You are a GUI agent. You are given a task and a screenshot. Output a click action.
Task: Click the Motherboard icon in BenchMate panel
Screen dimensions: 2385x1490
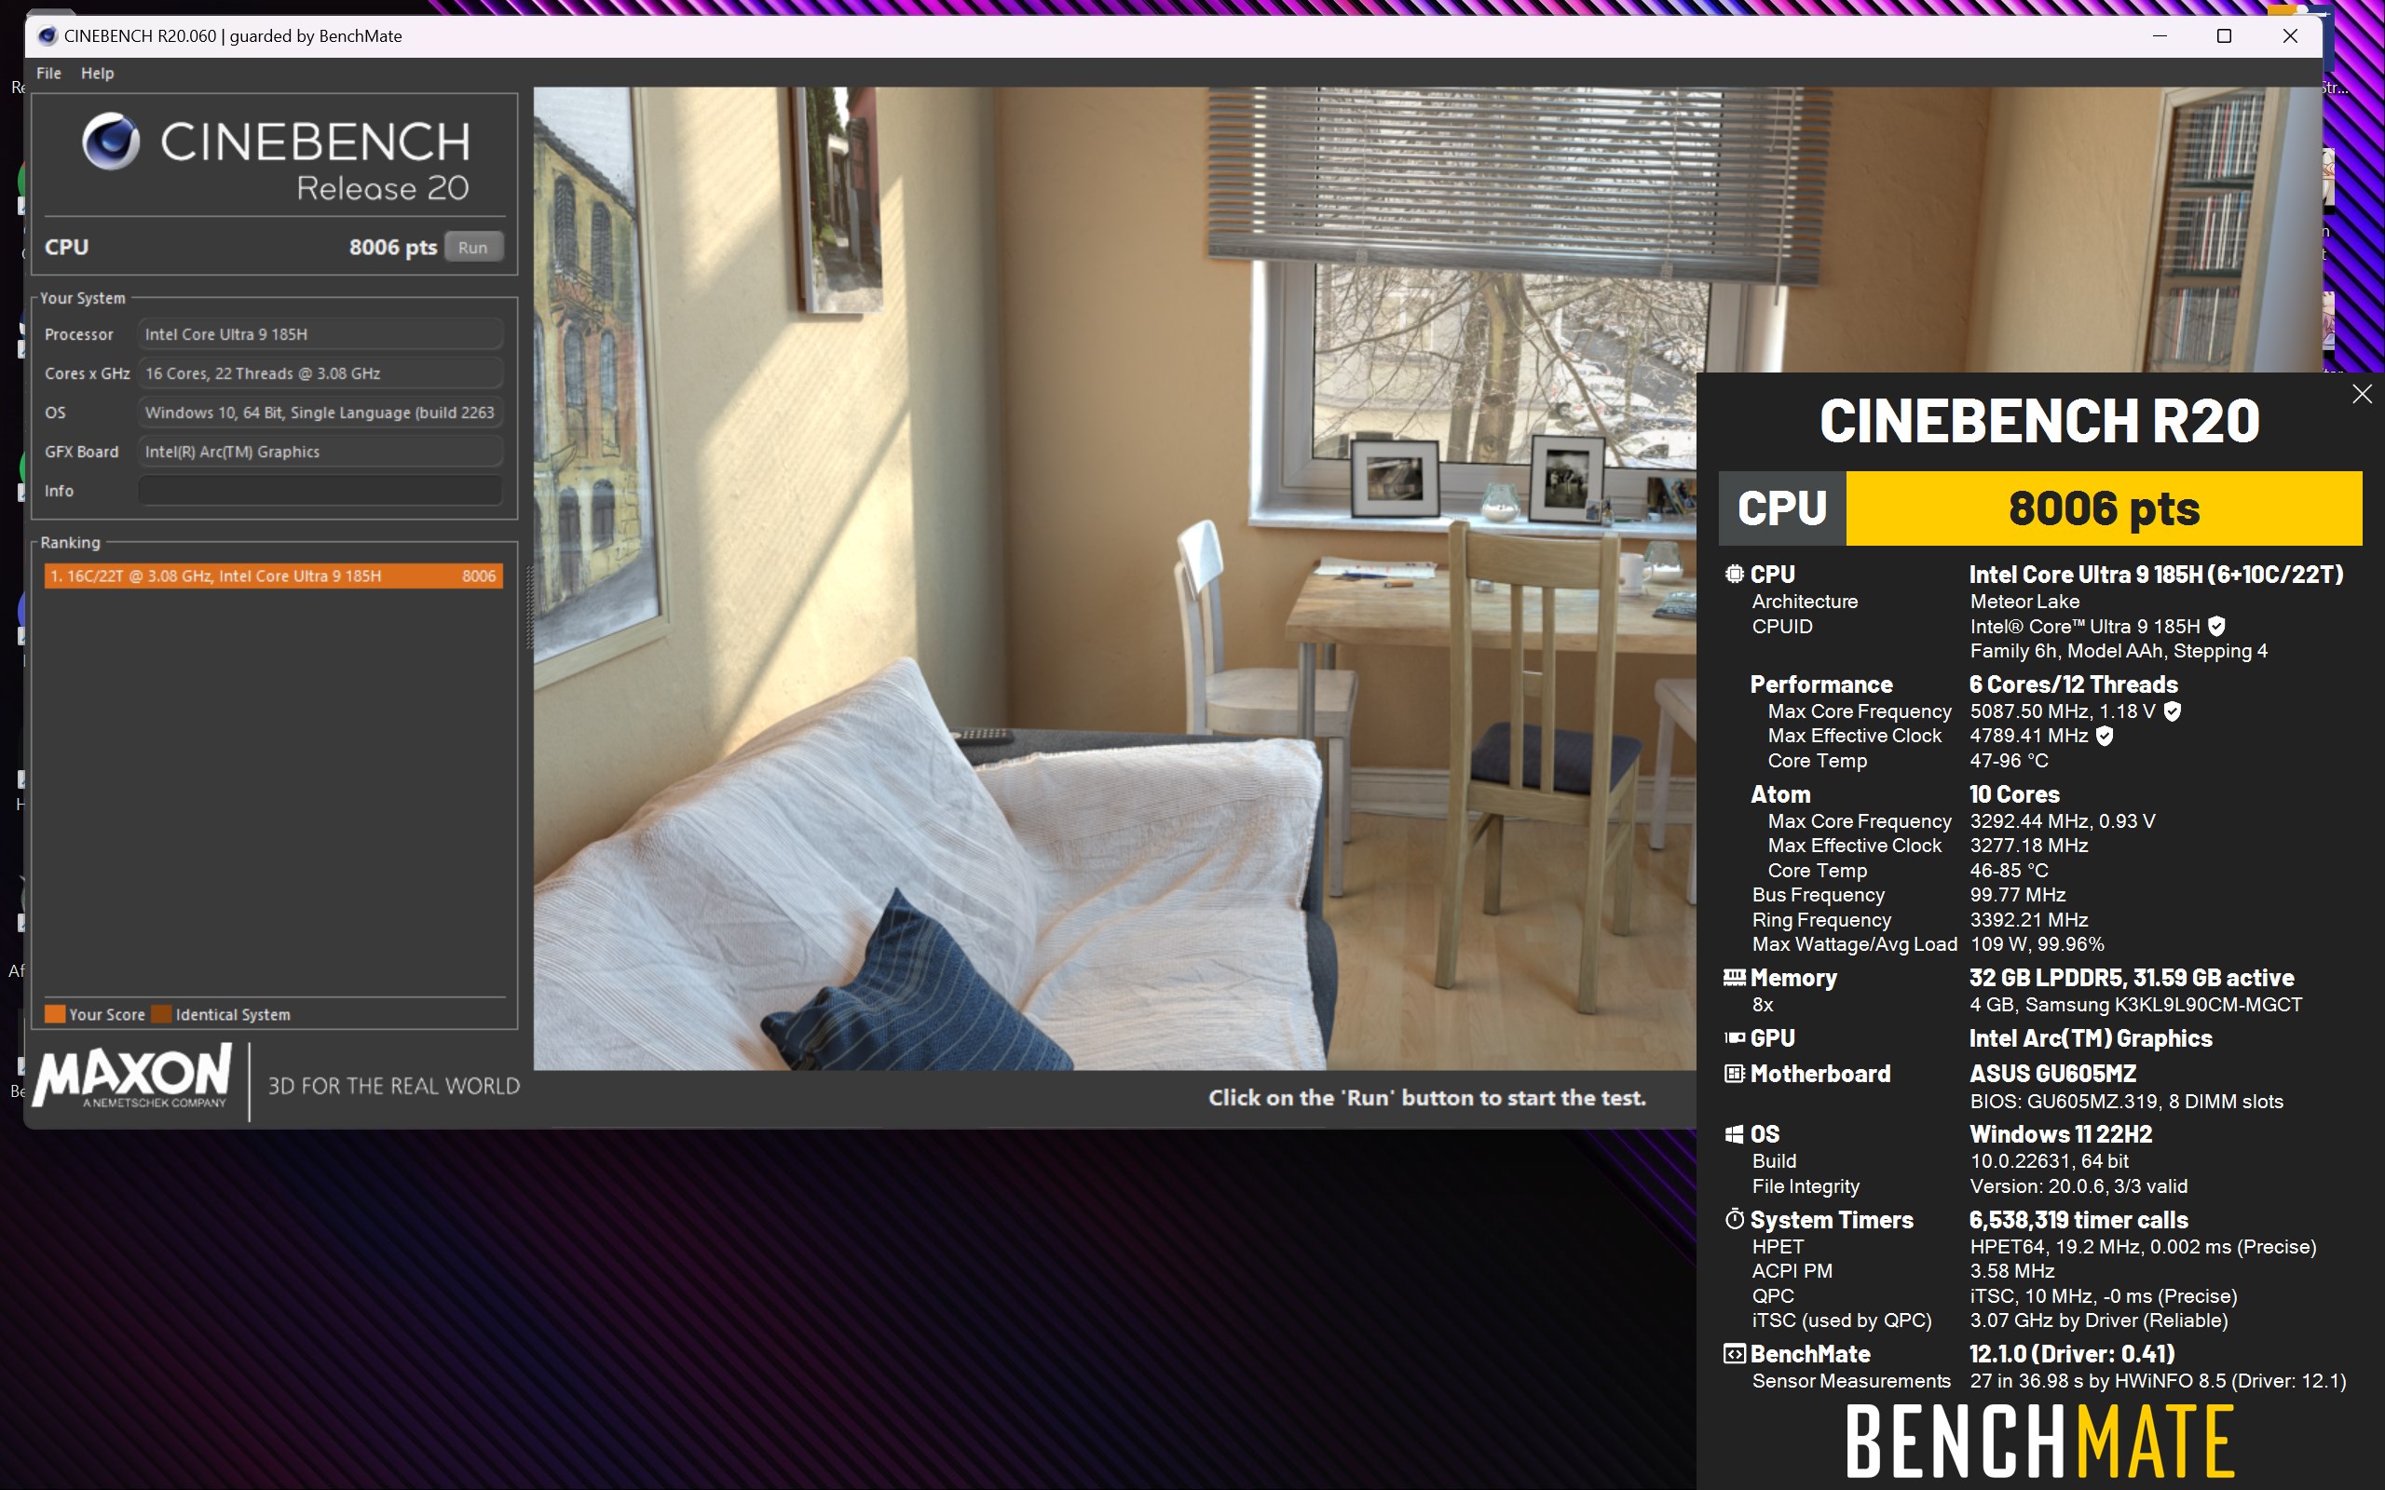pos(1735,1073)
